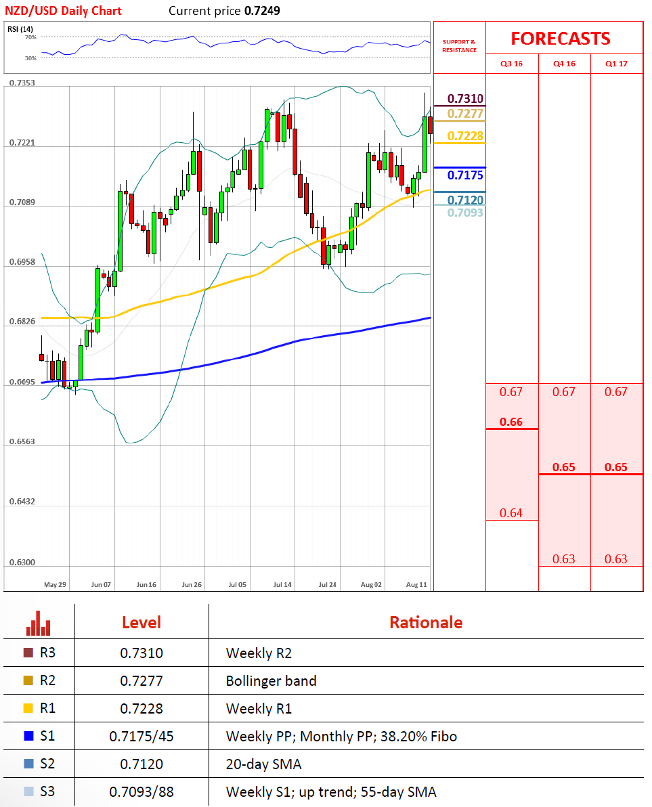The width and height of the screenshot is (652, 807).
Task: Click the Jul 24 date axis label
Action: [327, 585]
